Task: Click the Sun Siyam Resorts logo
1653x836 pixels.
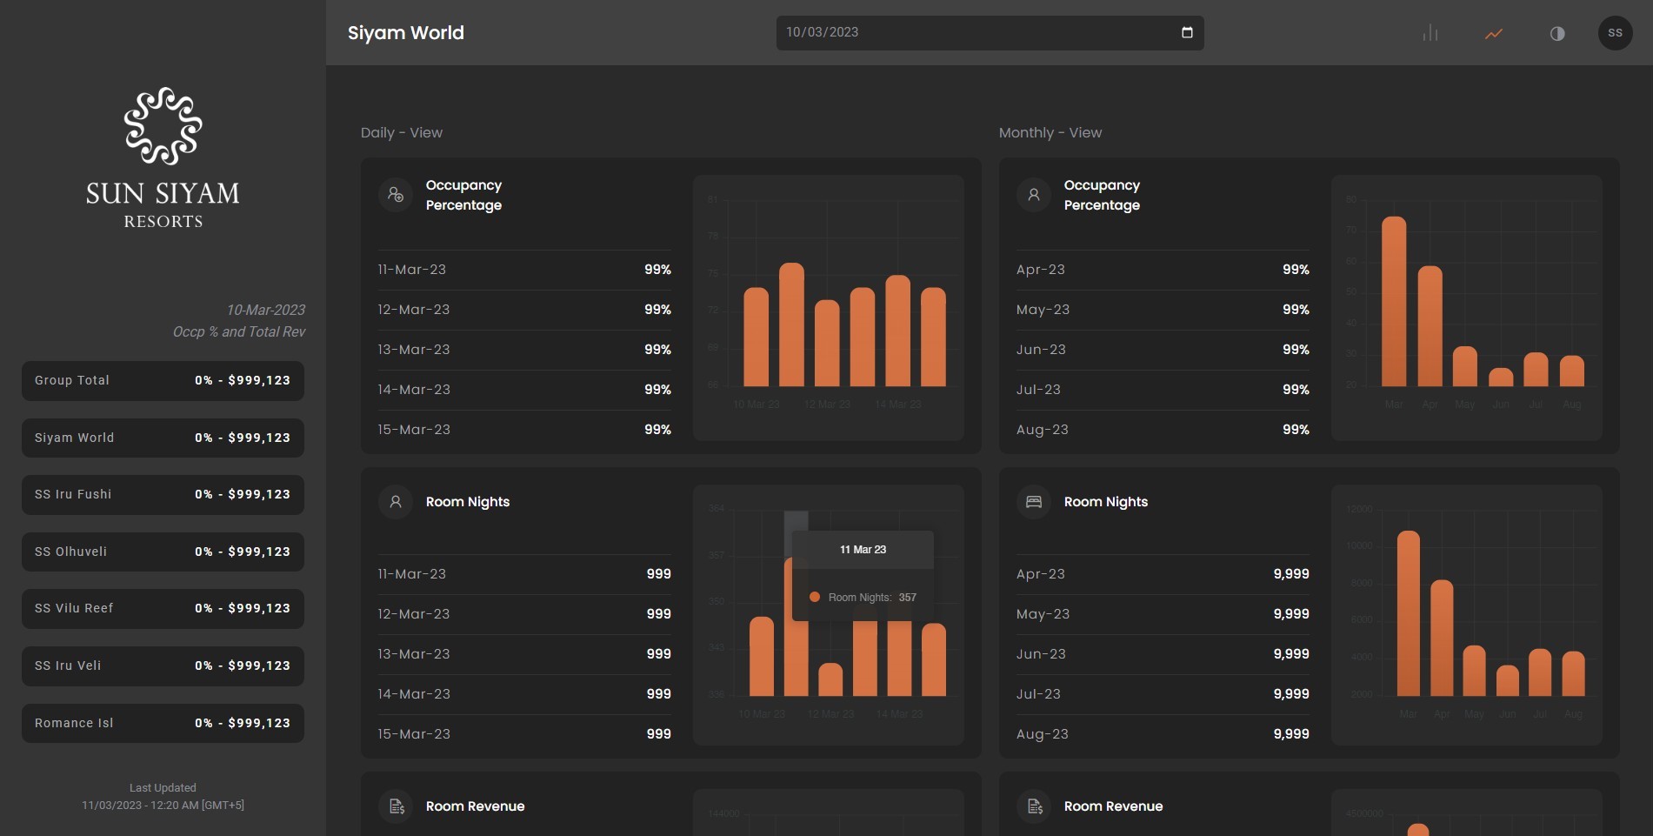Action: pyautogui.click(x=163, y=157)
